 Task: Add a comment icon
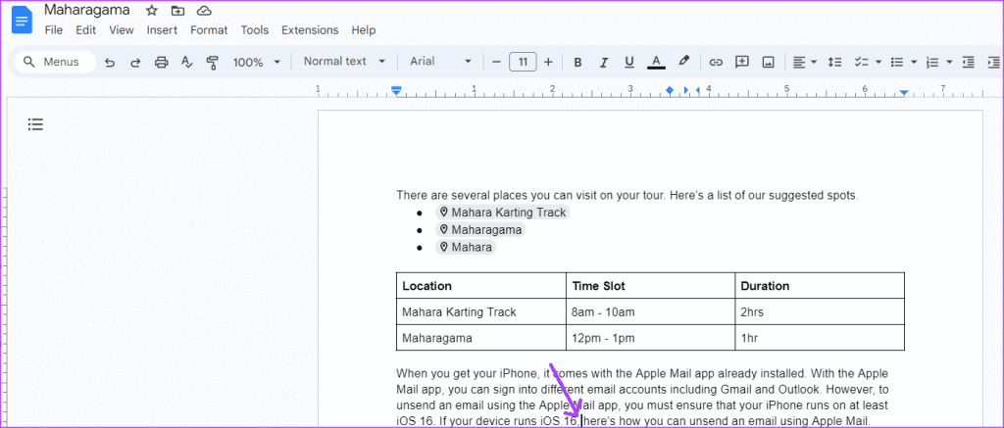[742, 62]
